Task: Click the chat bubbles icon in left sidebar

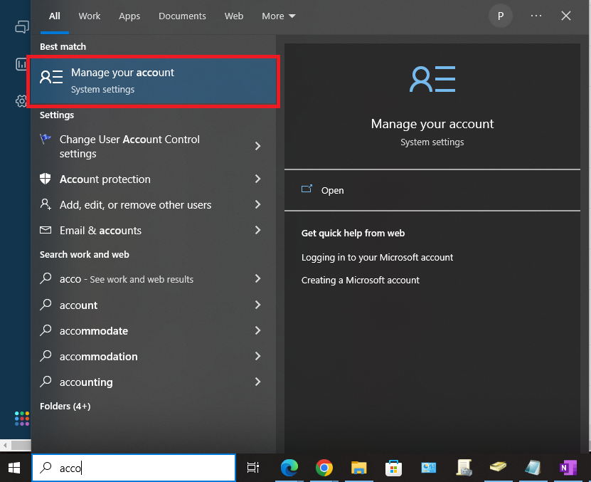Action: point(22,27)
